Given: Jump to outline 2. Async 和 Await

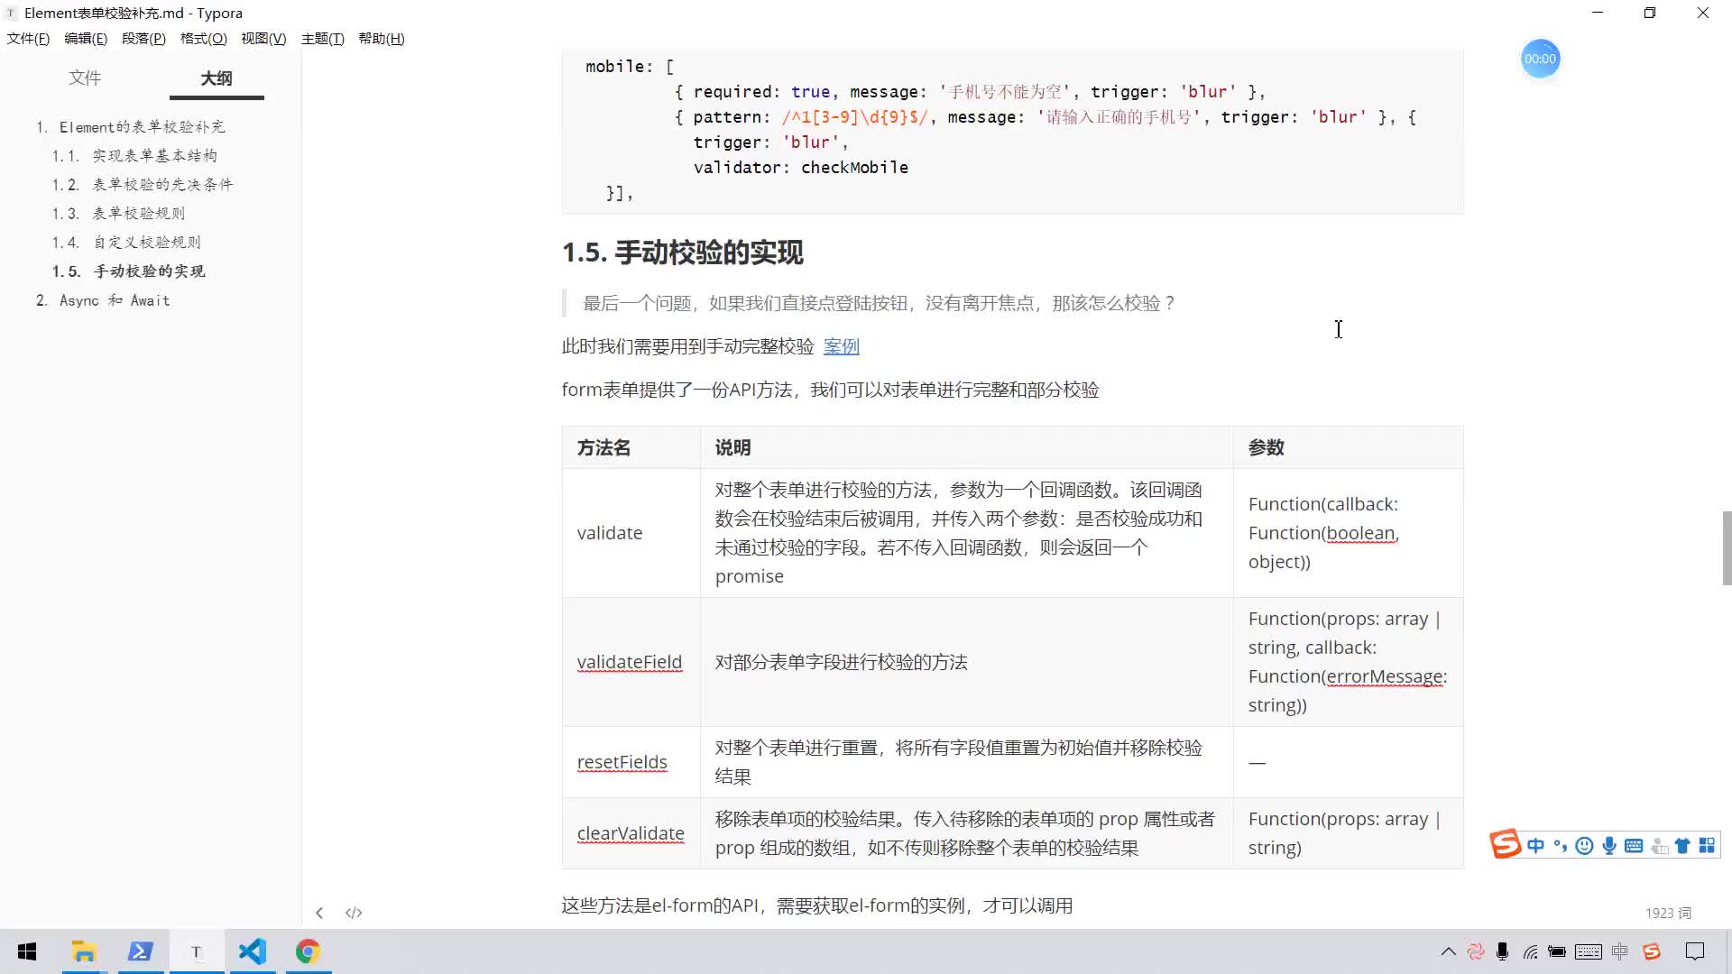Looking at the screenshot, I should click(115, 300).
